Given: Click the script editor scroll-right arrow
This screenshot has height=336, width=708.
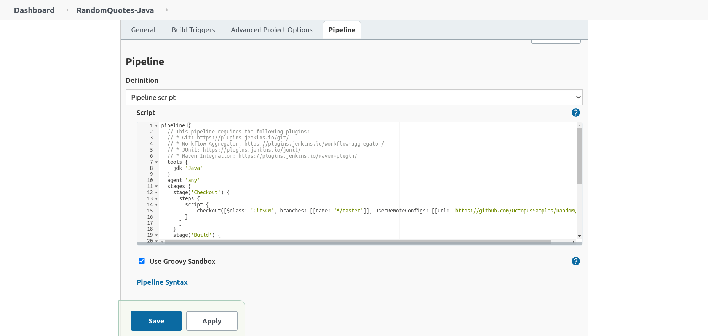Looking at the screenshot, I should pyautogui.click(x=573, y=241).
